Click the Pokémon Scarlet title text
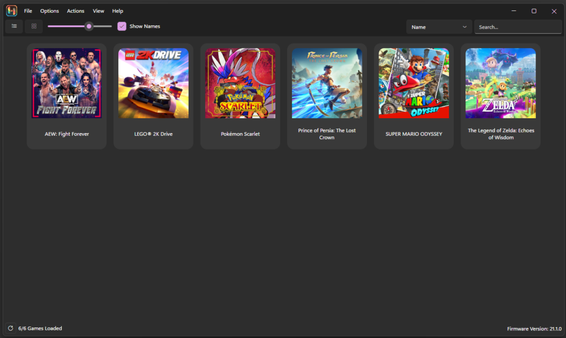This screenshot has height=338, width=566. pyautogui.click(x=240, y=134)
